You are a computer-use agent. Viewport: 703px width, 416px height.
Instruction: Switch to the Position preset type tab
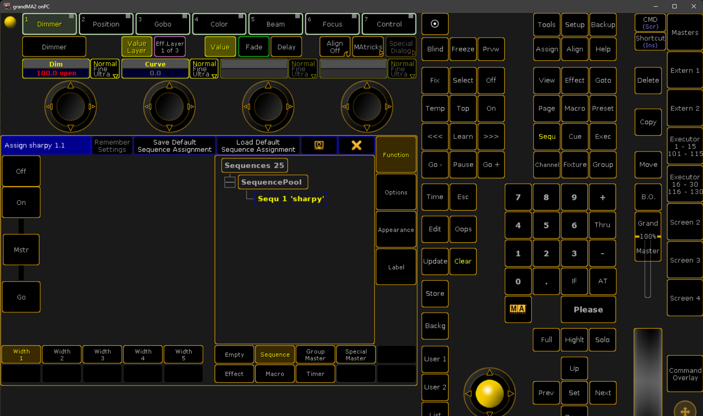tap(106, 24)
